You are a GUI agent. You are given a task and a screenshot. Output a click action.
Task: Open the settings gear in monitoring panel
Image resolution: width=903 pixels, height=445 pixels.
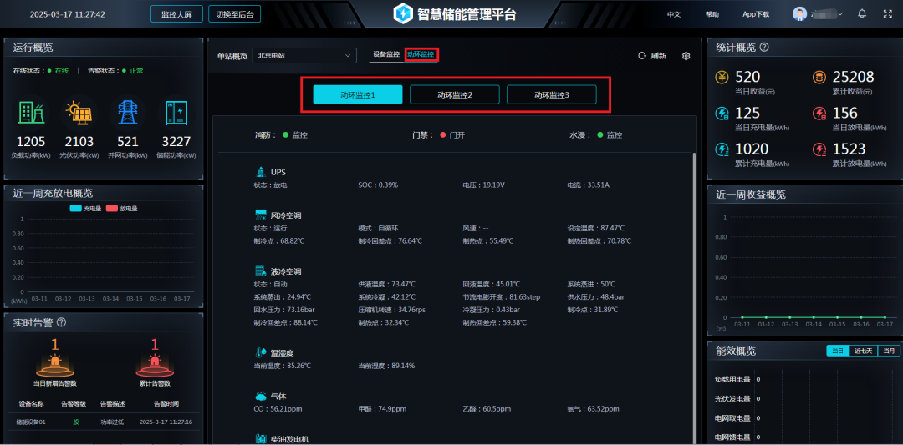coord(686,56)
